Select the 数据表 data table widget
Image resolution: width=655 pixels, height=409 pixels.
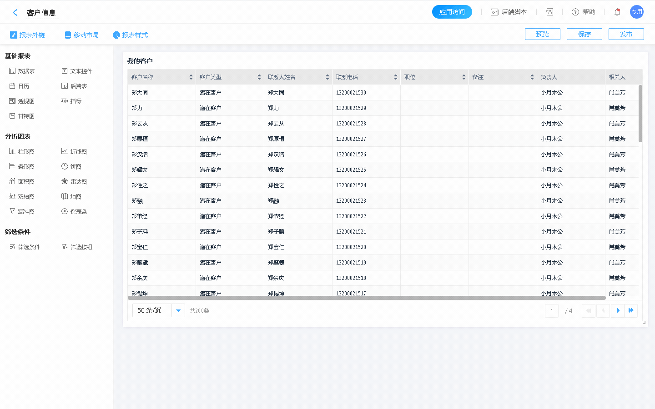[22, 71]
